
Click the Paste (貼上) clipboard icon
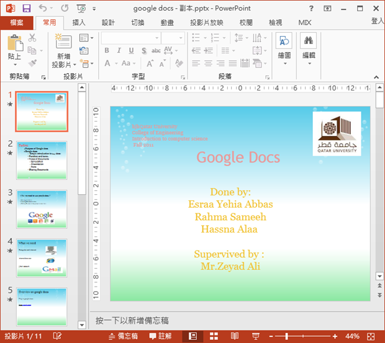16,43
